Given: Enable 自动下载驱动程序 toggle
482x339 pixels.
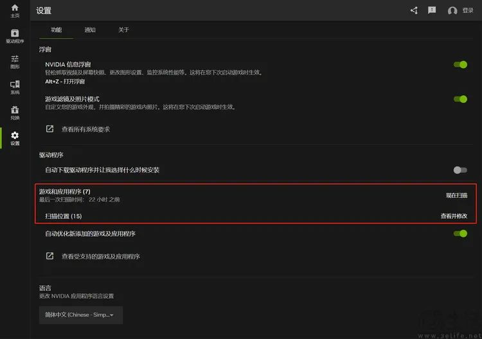Looking at the screenshot, I should [x=460, y=170].
